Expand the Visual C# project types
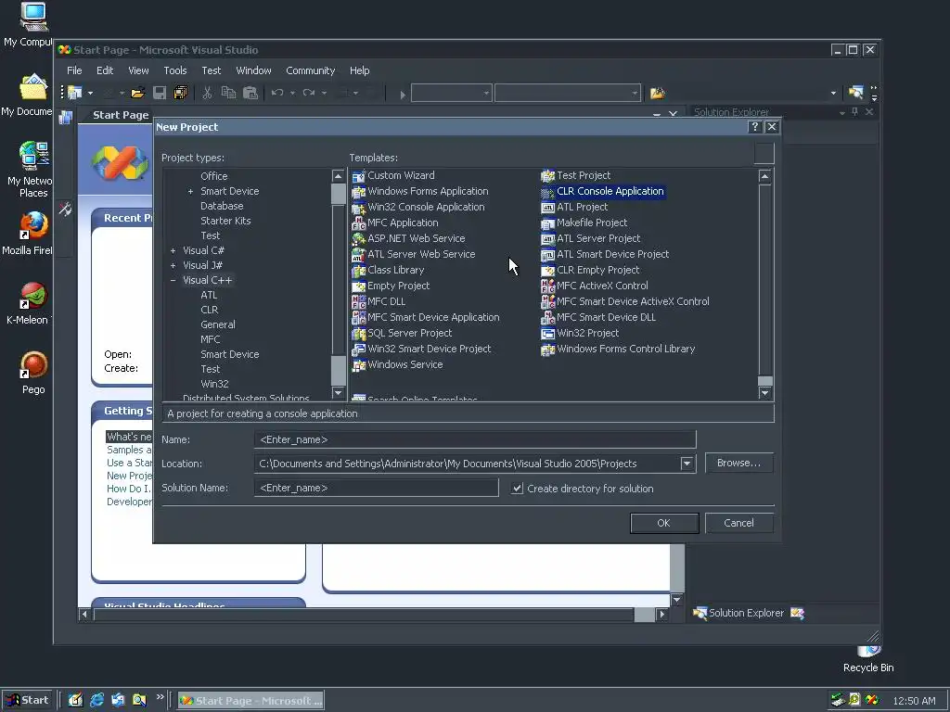Viewport: 950px width, 712px height. click(173, 250)
